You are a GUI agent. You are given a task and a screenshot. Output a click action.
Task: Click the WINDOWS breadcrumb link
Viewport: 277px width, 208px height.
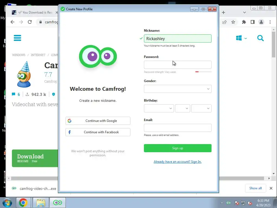point(19,55)
